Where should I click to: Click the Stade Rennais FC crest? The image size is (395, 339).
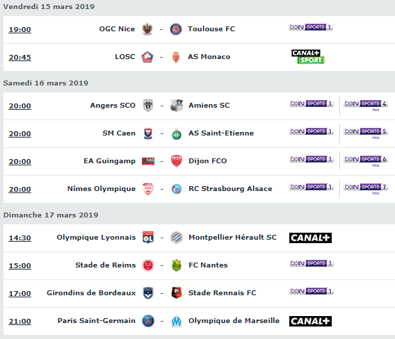click(x=177, y=293)
